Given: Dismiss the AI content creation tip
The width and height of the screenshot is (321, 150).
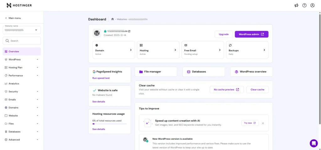Looking at the screenshot, I should coord(263,123).
